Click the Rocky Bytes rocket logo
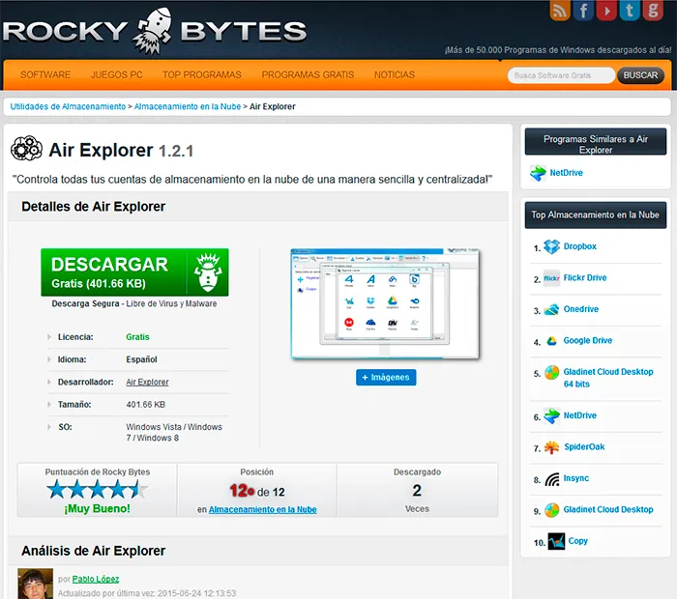 (153, 30)
